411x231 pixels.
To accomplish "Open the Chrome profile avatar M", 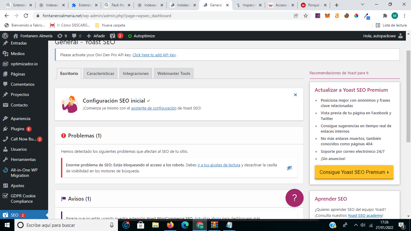I will tap(395, 16).
